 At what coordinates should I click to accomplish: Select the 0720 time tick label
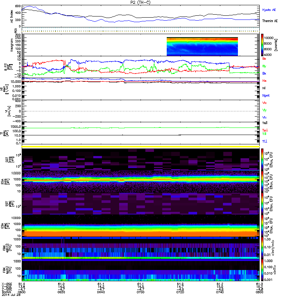(x=180, y=292)
